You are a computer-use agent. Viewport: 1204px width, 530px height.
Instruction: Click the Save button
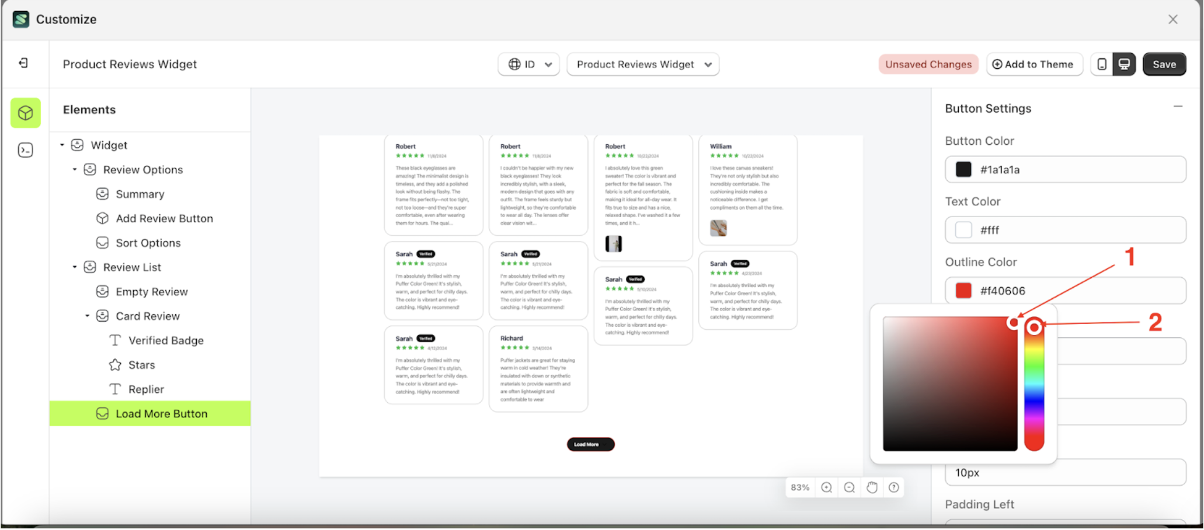point(1164,64)
